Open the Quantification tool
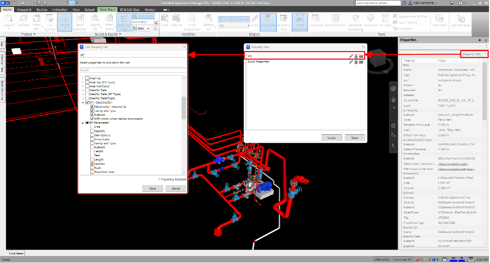 coord(335,21)
